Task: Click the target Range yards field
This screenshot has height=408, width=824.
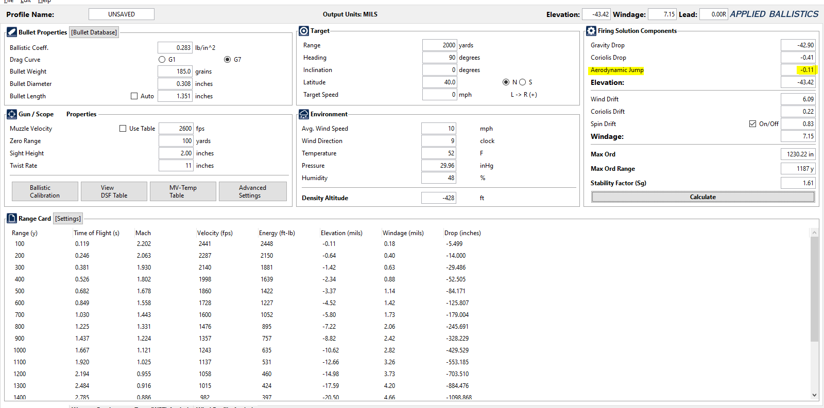Action: 440,45
